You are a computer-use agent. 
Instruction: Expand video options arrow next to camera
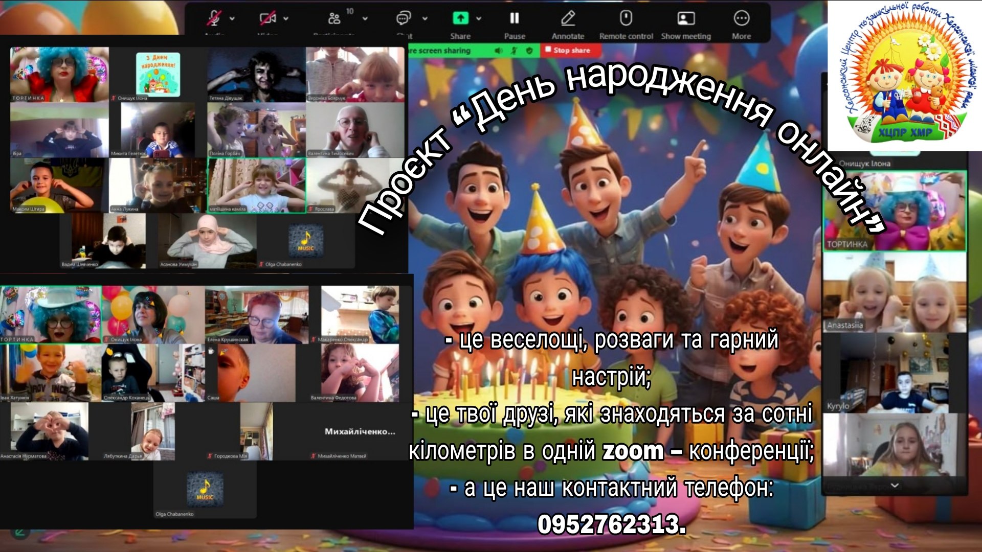pyautogui.click(x=286, y=19)
